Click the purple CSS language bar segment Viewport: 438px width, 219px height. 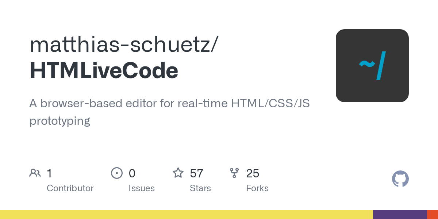400,215
